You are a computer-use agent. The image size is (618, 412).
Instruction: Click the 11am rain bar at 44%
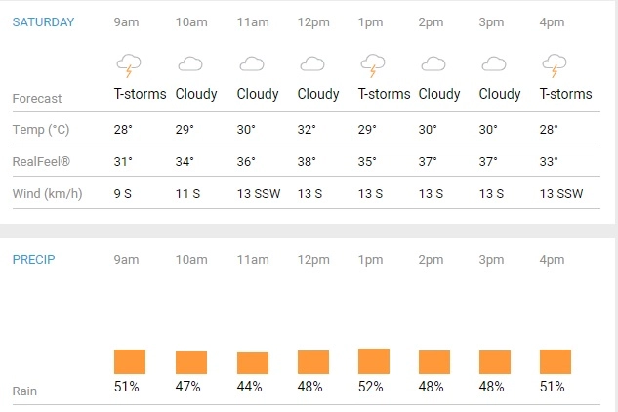pyautogui.click(x=252, y=363)
